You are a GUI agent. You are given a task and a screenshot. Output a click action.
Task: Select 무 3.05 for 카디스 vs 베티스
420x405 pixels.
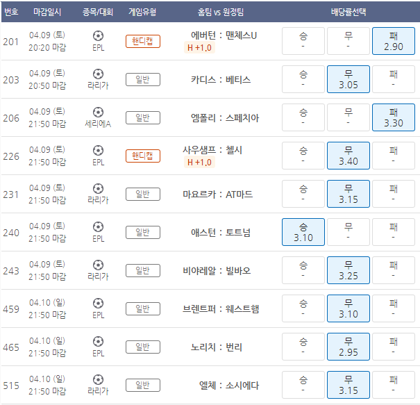coord(348,79)
